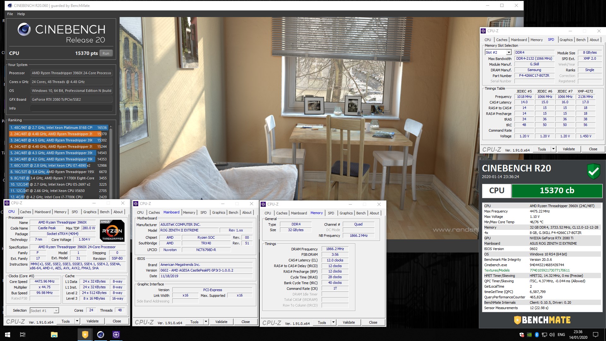Click the CPU-Z title icon in the SPD window

[x=483, y=31]
